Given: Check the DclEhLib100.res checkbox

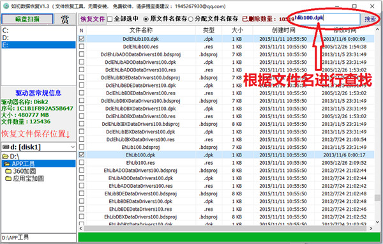Looking at the screenshot, I should (x=82, y=46).
